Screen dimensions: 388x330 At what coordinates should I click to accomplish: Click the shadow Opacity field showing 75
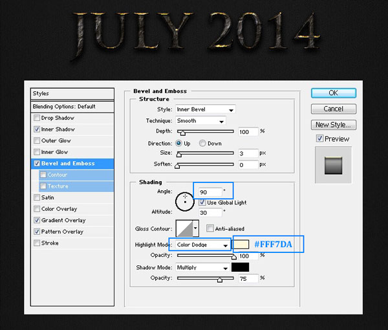[248, 278]
